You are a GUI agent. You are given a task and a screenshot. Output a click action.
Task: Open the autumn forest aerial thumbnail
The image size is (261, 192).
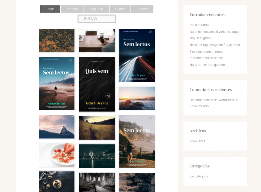(57, 40)
